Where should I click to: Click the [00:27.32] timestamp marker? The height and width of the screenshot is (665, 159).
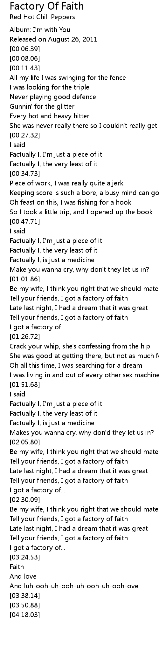[x=25, y=135]
